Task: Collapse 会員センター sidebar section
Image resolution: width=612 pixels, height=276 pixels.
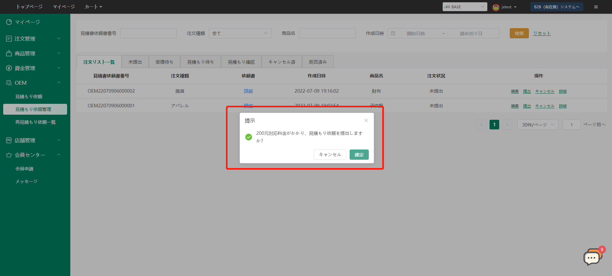Action: click(59, 155)
